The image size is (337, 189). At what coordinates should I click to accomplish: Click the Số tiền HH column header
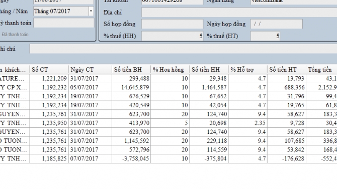pyautogui.click(x=209, y=70)
